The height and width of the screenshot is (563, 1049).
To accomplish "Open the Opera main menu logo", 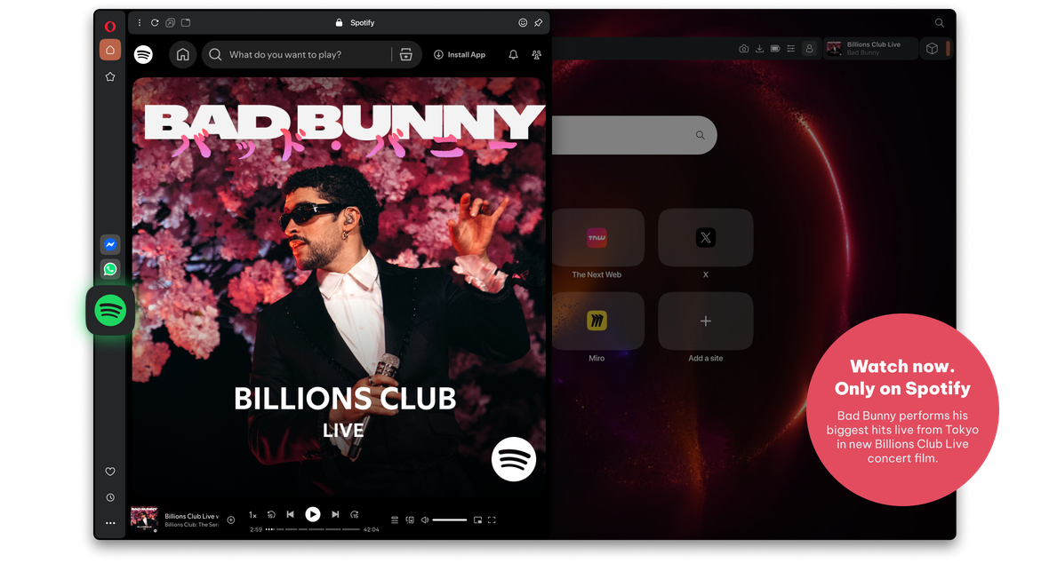I will [110, 27].
